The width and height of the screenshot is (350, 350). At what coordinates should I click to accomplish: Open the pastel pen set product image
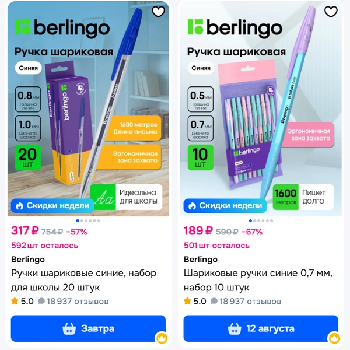click(261, 108)
